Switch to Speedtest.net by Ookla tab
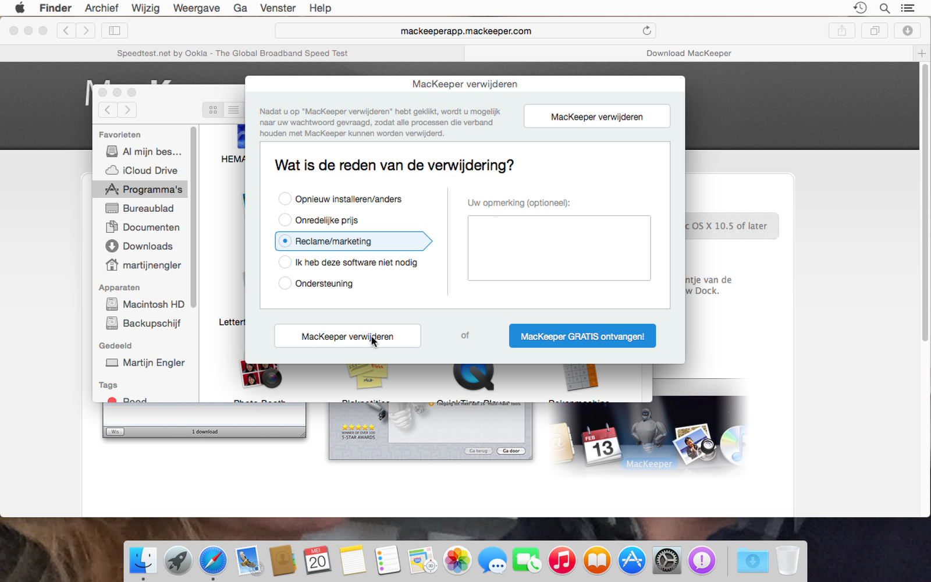The height and width of the screenshot is (582, 931). (232, 53)
